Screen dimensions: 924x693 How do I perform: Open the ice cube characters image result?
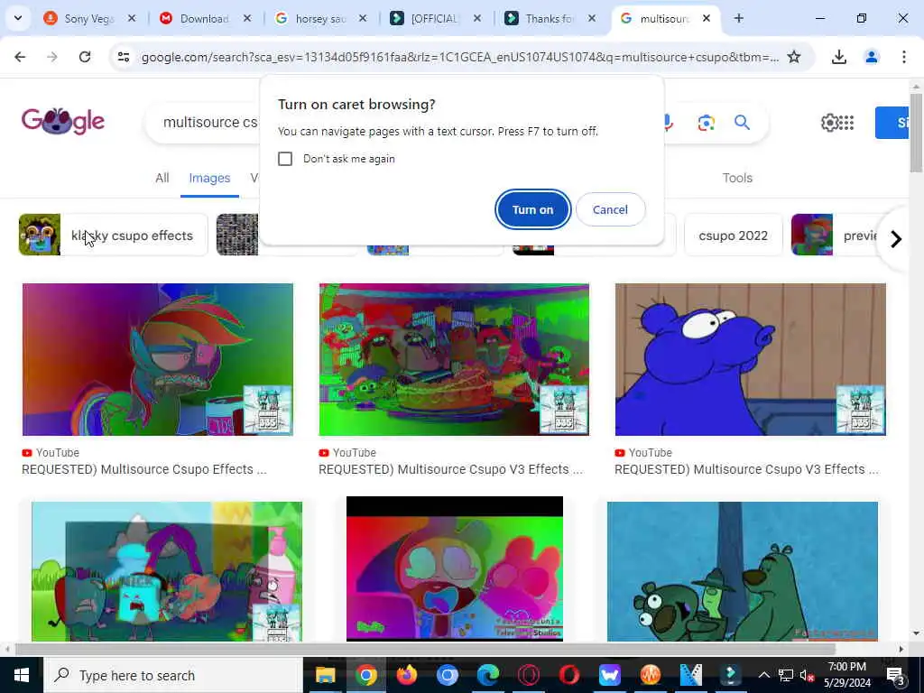[167, 571]
